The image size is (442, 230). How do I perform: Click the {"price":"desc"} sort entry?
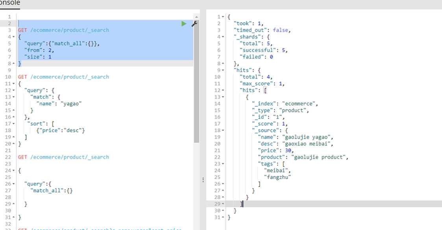60,131
